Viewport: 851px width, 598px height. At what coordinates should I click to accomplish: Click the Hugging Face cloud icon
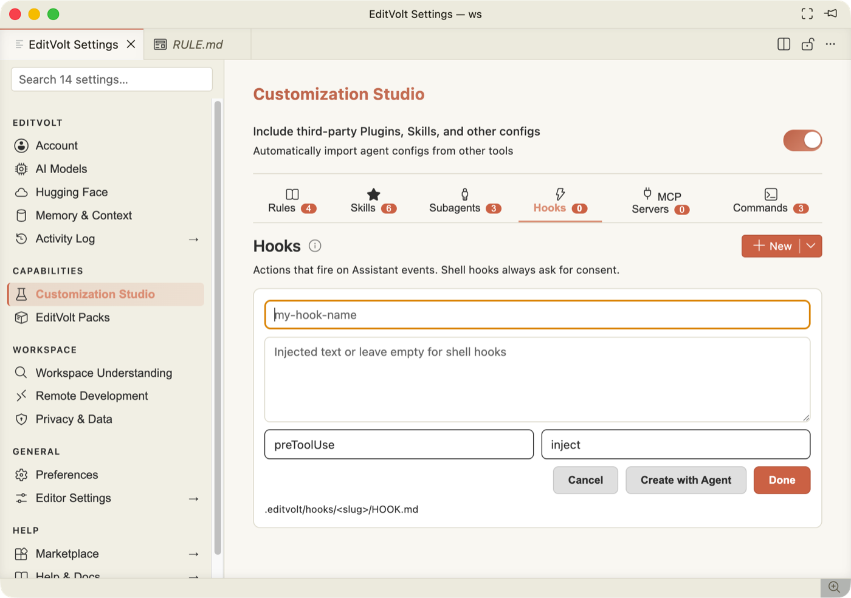[21, 193]
